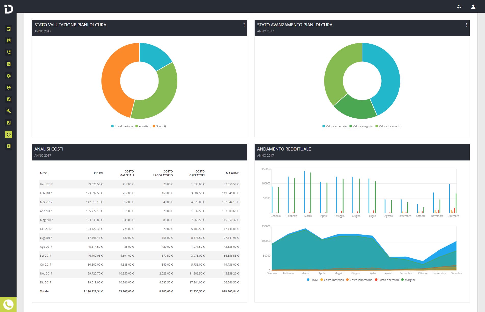The width and height of the screenshot is (485, 312).
Task: Select the Gen 2017 table row
Action: click(x=139, y=184)
